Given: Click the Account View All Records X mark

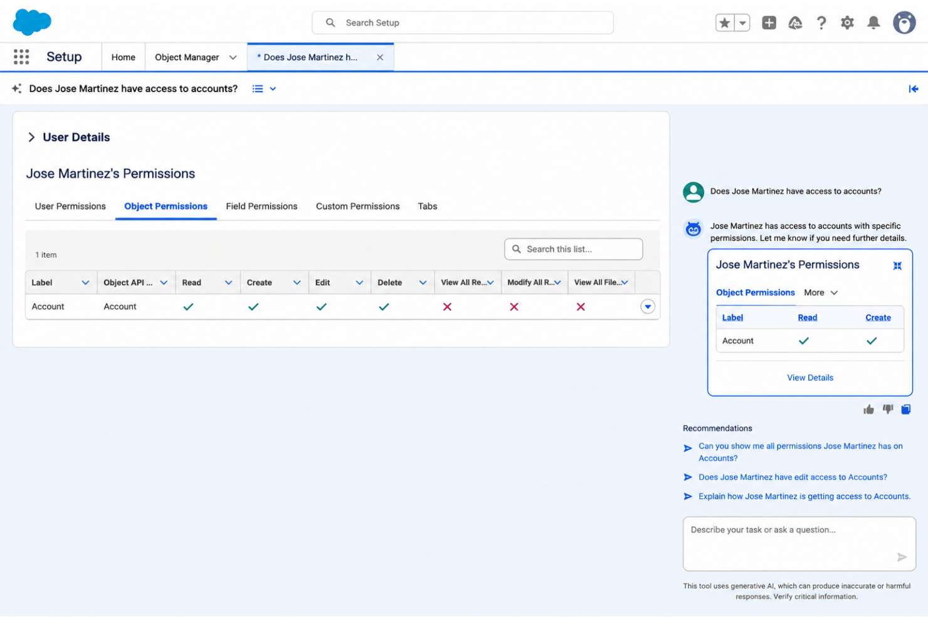Looking at the screenshot, I should pyautogui.click(x=447, y=307).
